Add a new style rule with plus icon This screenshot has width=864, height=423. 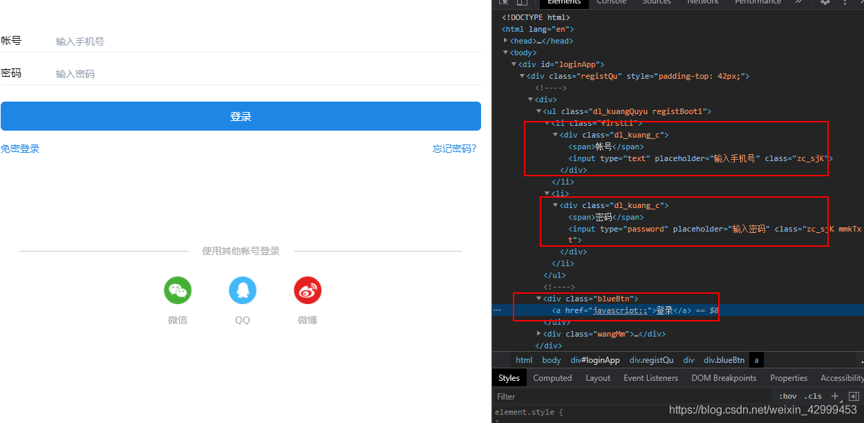point(835,396)
